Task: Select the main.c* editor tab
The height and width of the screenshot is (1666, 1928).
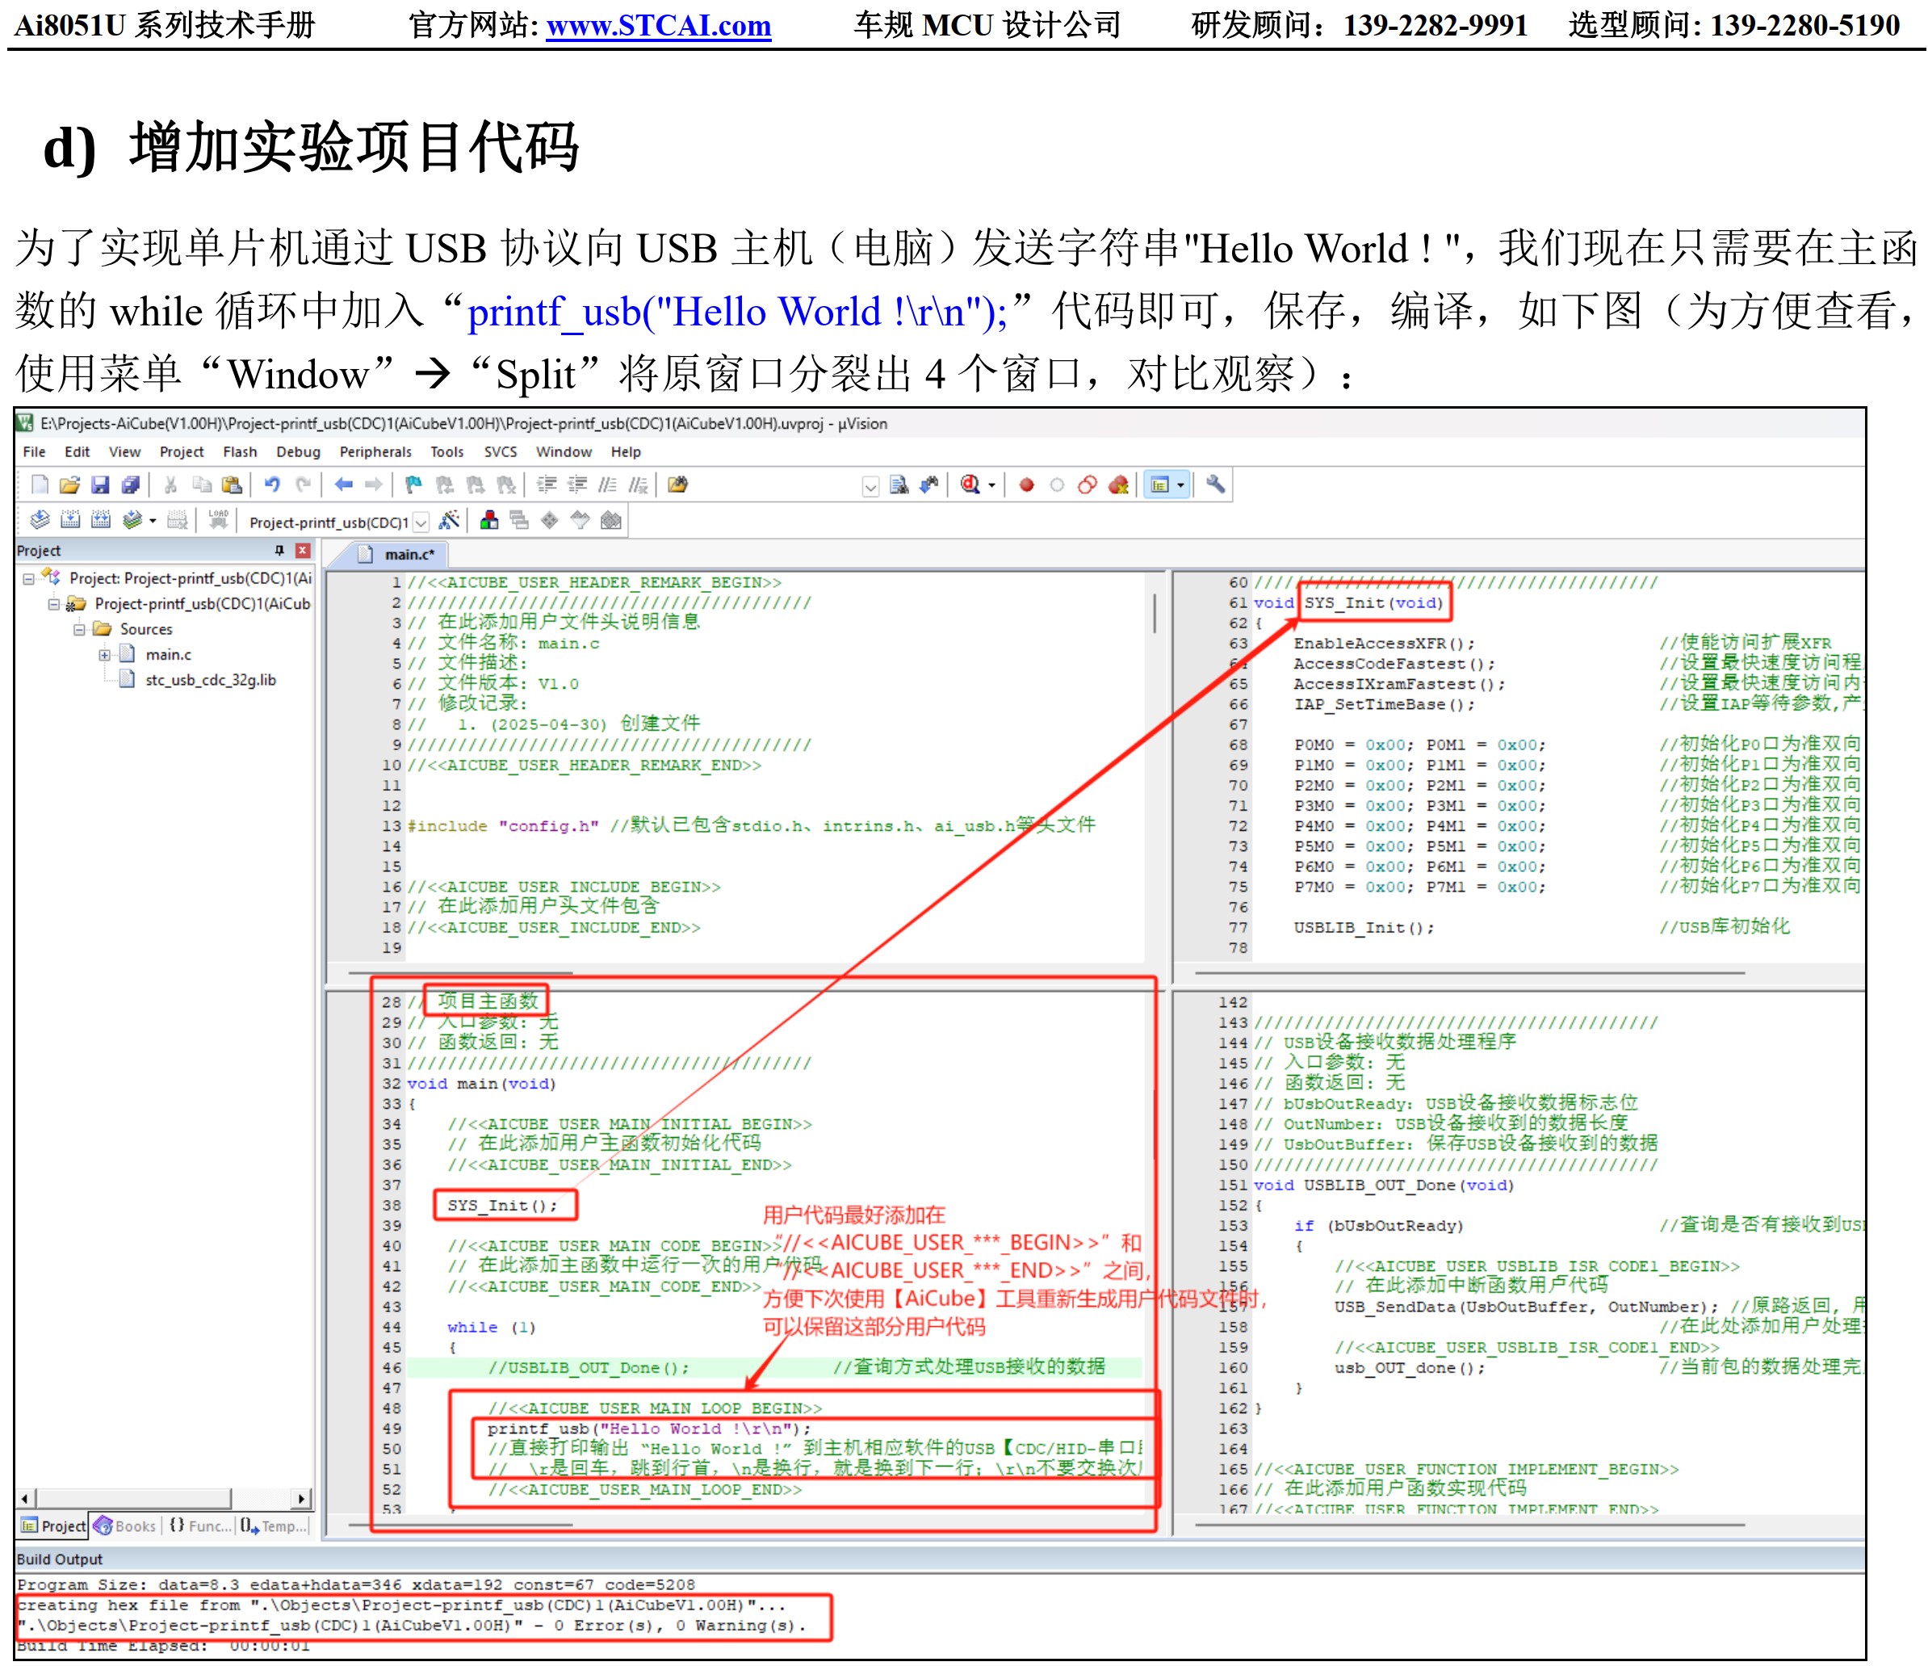Action: pyautogui.click(x=398, y=555)
